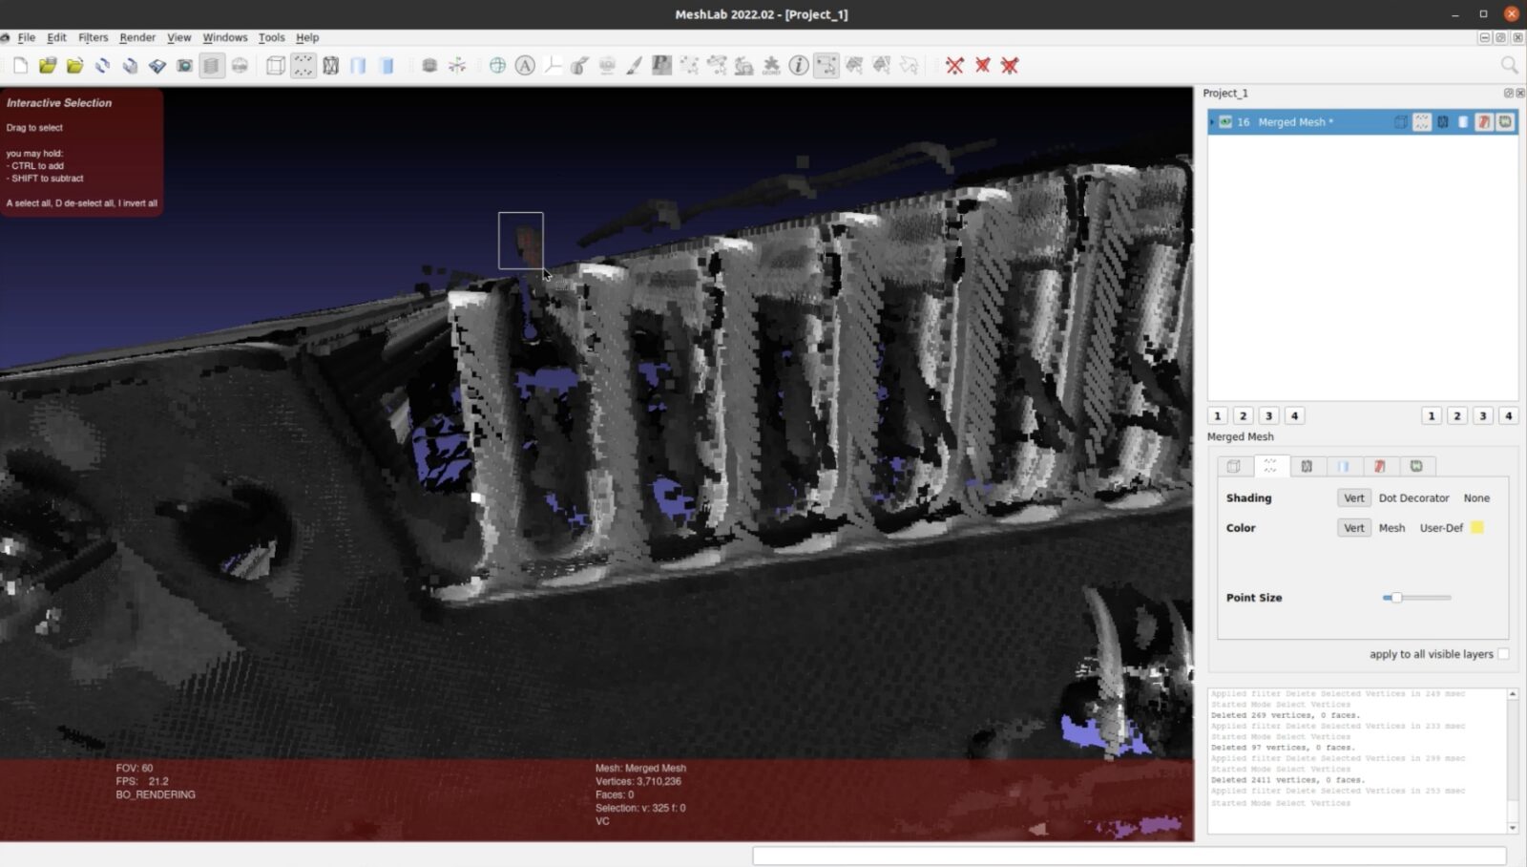Click the snapshot camera icon
The width and height of the screenshot is (1527, 867).
click(184, 65)
